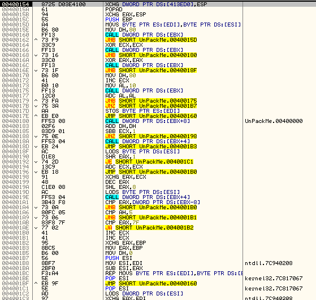Click the ADC ECX,ECX instruction
This screenshot has width=316, height=300.
124,167
